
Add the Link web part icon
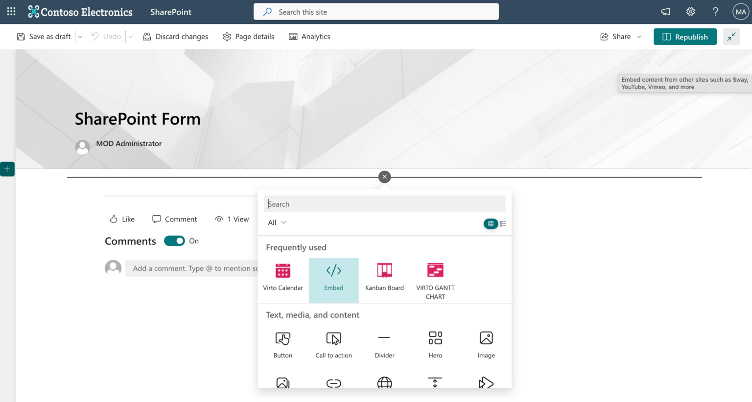click(334, 383)
